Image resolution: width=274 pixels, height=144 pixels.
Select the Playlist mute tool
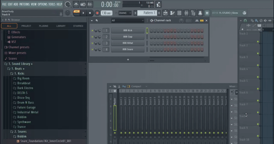pos(266,21)
